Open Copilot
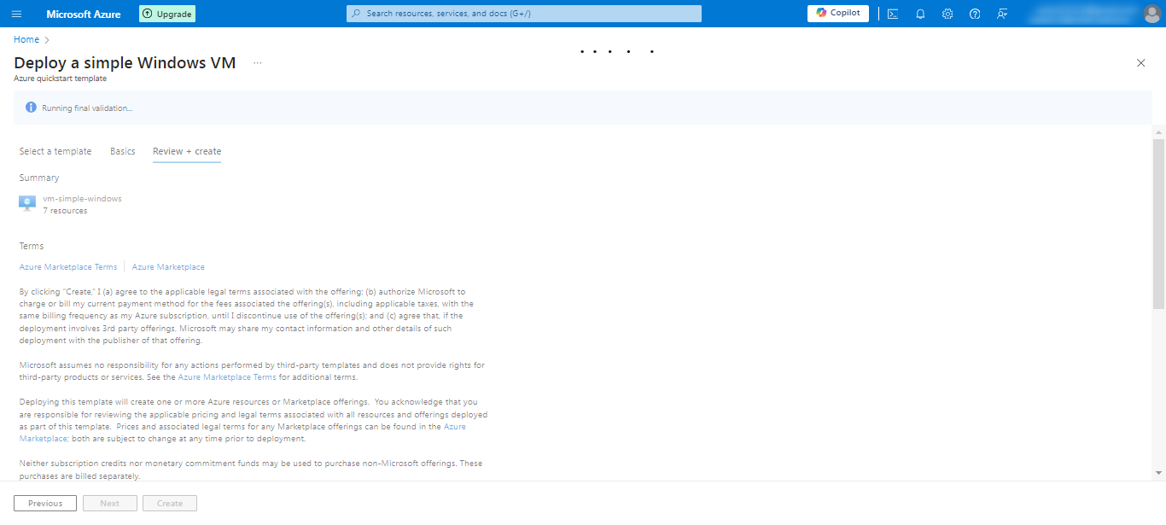The height and width of the screenshot is (525, 1166). [838, 13]
